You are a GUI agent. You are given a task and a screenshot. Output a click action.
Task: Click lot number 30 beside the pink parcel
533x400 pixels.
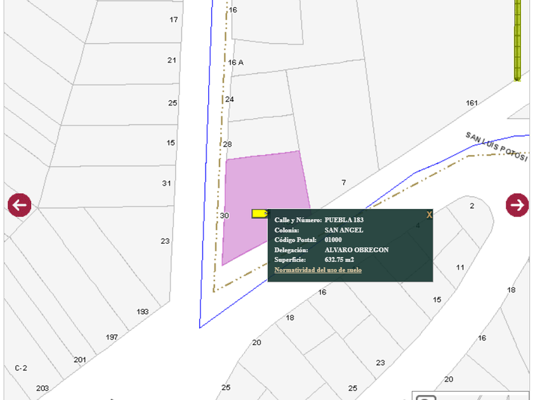[225, 216]
